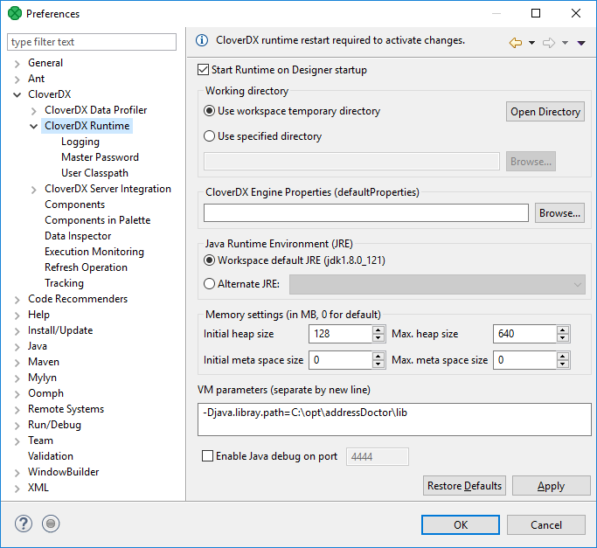Open the Alternate JRE dropdown list
Screen dimensions: 597x548
577,284
